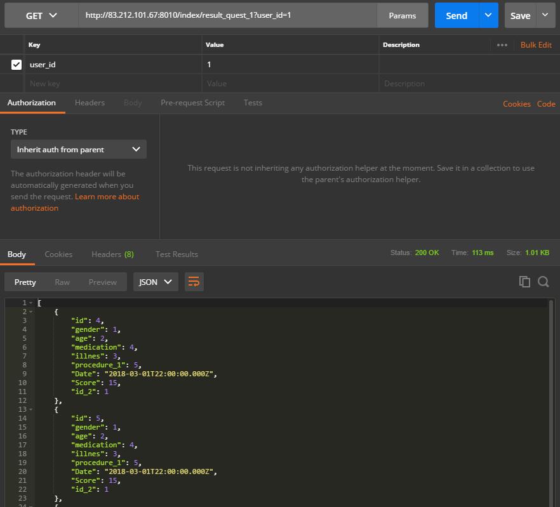The height and width of the screenshot is (507, 560).
Task: Search the response with magnifier icon
Action: click(543, 282)
